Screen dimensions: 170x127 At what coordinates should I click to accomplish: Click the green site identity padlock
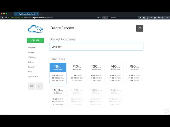click(x=8, y=18)
